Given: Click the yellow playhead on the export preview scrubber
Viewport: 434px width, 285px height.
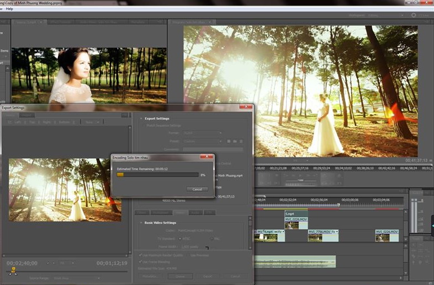Looking at the screenshot, I should (x=13, y=269).
